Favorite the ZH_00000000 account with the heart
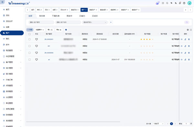Image resolution: width=194 pixels, height=127 pixels. tap(37, 53)
